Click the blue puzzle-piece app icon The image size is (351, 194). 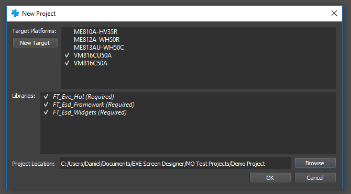point(15,14)
